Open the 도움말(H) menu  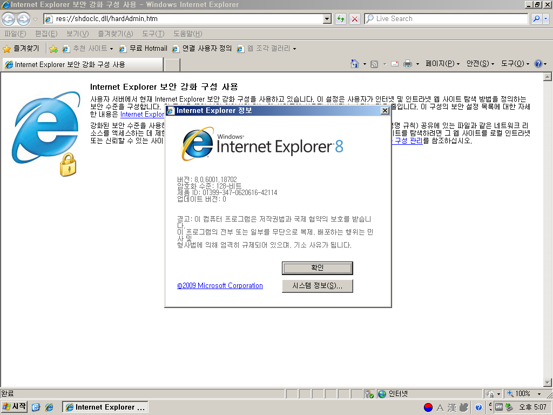(187, 34)
